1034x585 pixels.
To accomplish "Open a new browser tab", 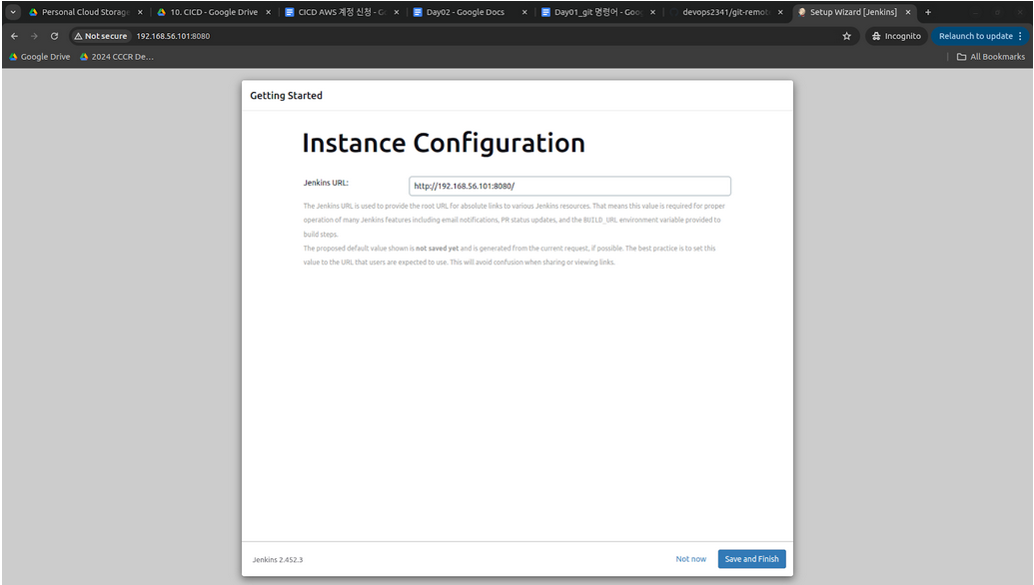I will click(x=928, y=12).
